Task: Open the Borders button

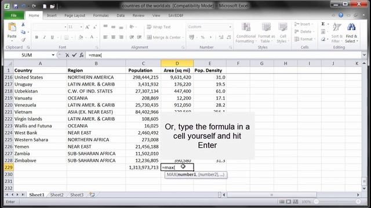Action: point(67,37)
